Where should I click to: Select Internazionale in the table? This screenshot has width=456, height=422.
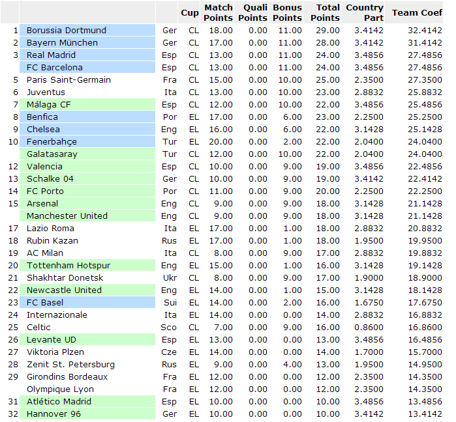(x=57, y=315)
